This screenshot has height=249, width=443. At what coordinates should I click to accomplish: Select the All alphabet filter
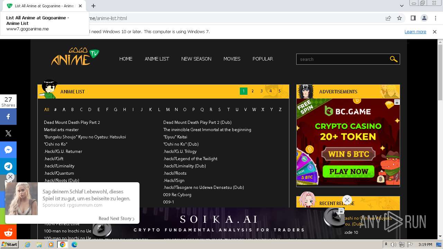click(47, 109)
